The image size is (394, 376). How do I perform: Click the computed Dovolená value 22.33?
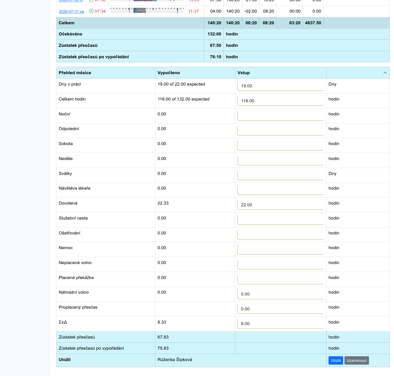(163, 203)
